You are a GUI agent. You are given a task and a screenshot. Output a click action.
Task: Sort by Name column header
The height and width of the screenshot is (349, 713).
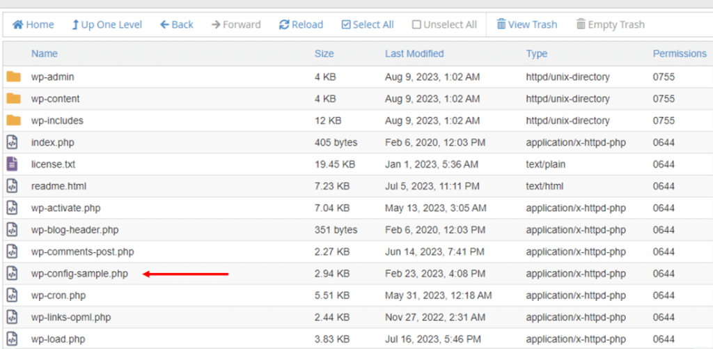point(45,54)
